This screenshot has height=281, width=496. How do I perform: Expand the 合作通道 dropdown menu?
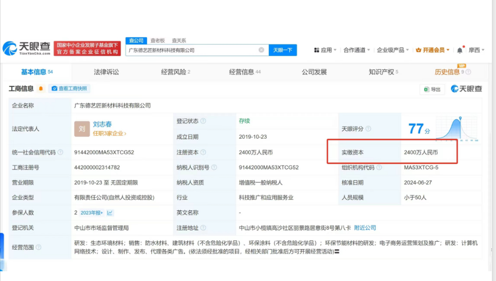(357, 50)
